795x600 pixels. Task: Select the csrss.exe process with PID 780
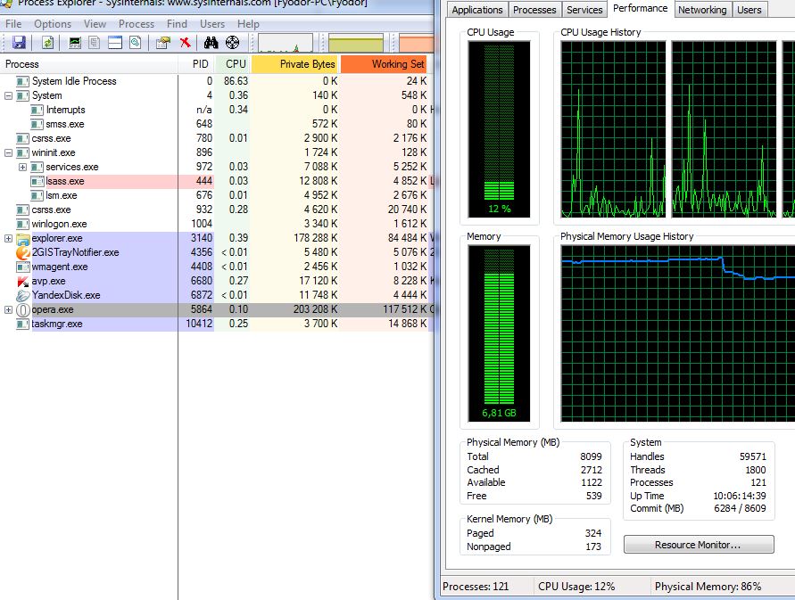(216, 138)
